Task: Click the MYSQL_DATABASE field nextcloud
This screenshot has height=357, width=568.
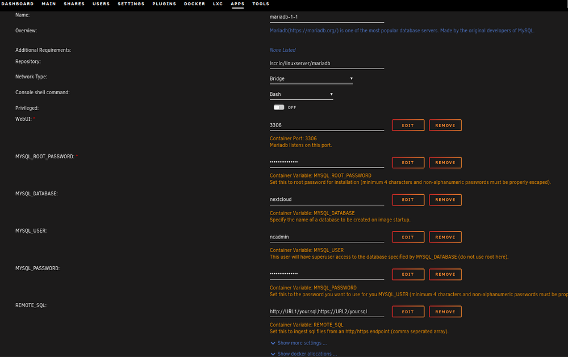Action: [x=327, y=200]
